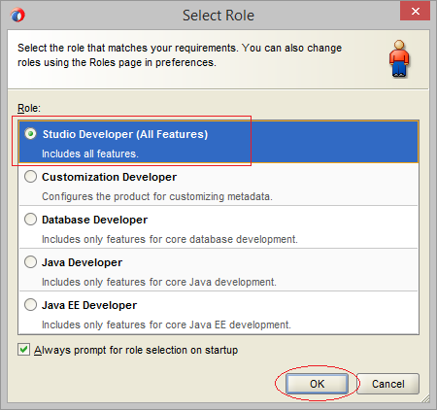Click the Java EE Developer title text
437x410 pixels.
tap(89, 305)
